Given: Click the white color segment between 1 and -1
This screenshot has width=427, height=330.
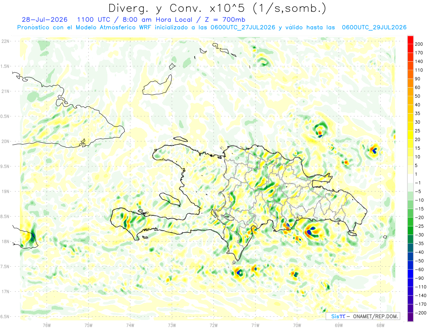Looking at the screenshot, I should click(x=410, y=178).
